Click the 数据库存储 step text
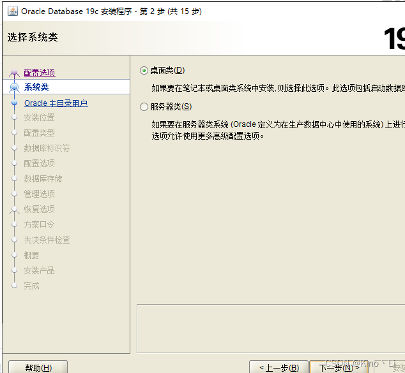Image resolution: width=405 pixels, height=373 pixels. tap(43, 179)
